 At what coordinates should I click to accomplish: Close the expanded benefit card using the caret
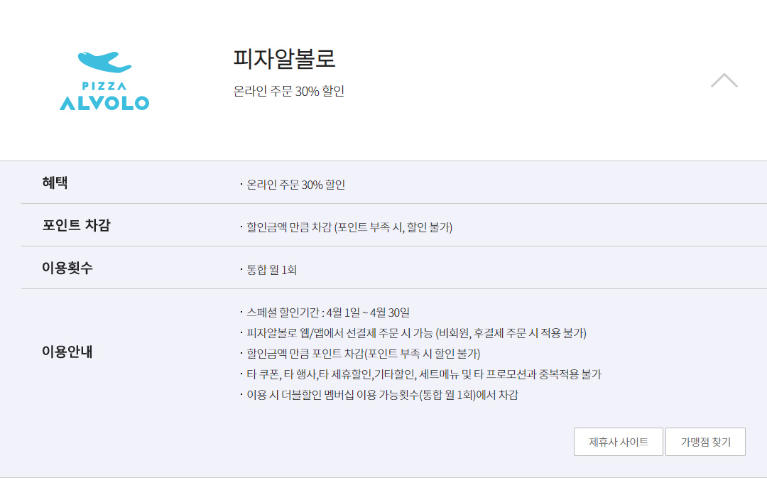click(724, 80)
